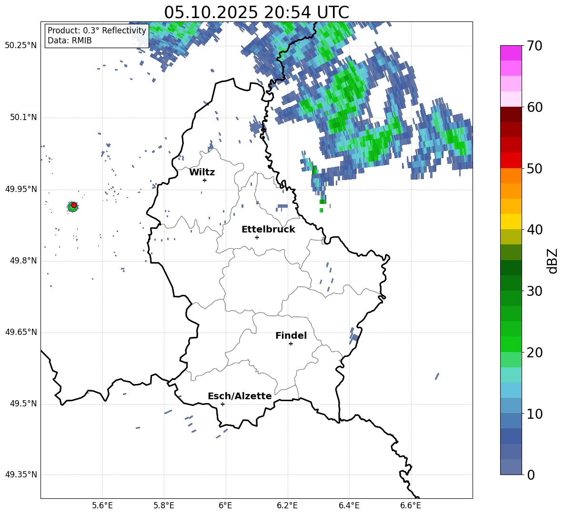564x515 pixels.
Task: Click the 49.5°N latitude label
Action: click(x=23, y=404)
